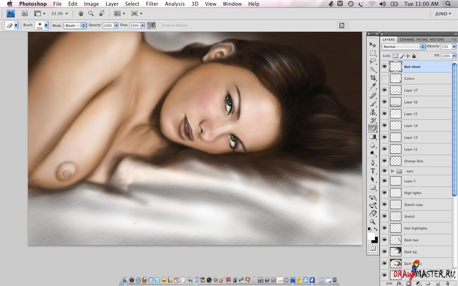Create a new adjustment layer
Screen dimensions: 458x286
(418, 283)
